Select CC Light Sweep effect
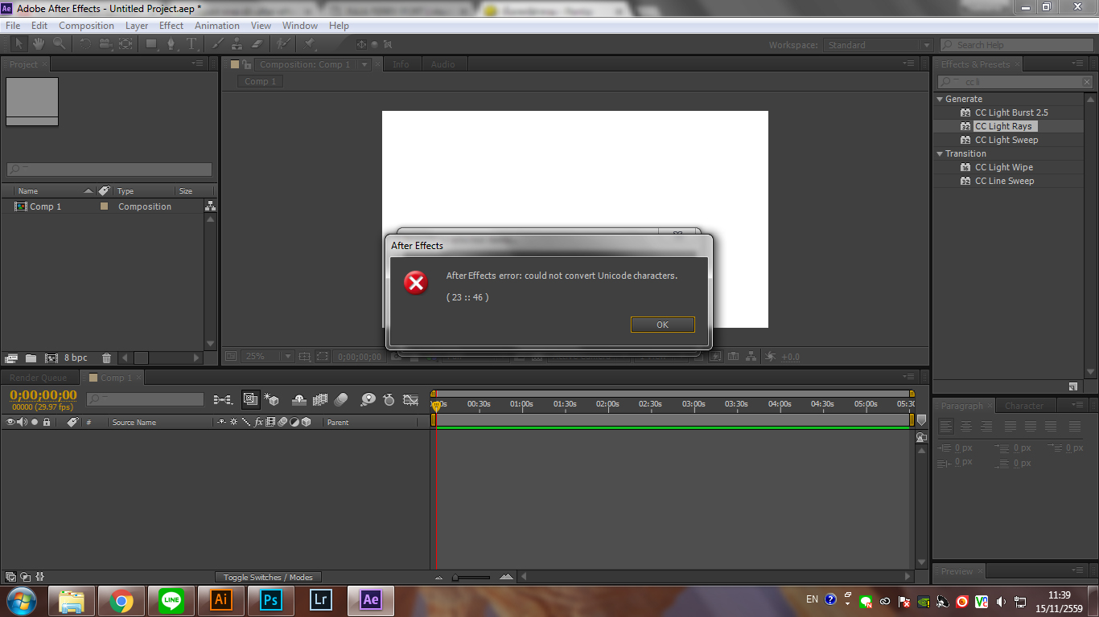 coord(1006,140)
